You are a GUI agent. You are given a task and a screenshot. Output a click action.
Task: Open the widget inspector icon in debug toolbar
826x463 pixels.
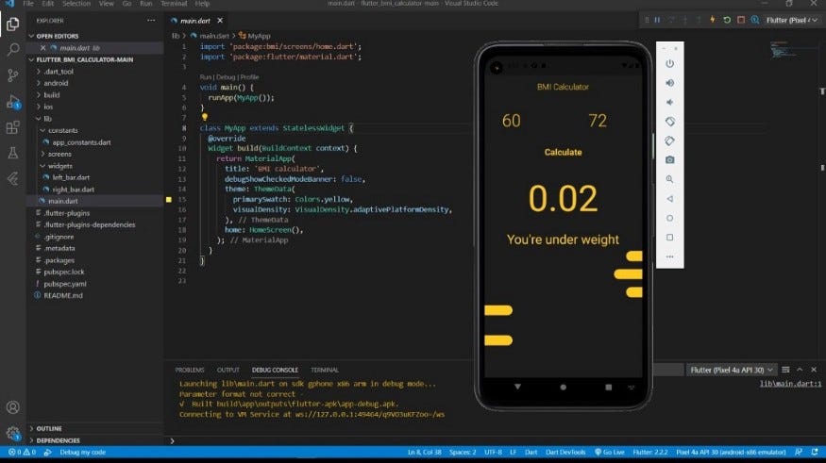755,20
